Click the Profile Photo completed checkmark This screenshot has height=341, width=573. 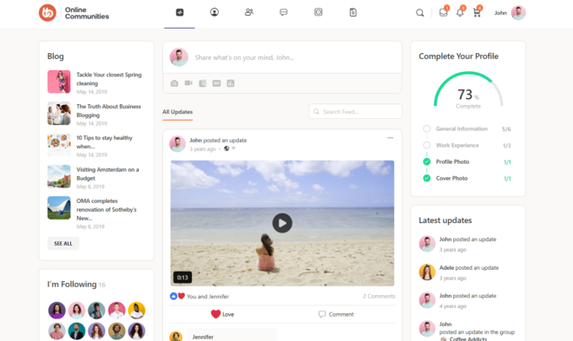(426, 161)
